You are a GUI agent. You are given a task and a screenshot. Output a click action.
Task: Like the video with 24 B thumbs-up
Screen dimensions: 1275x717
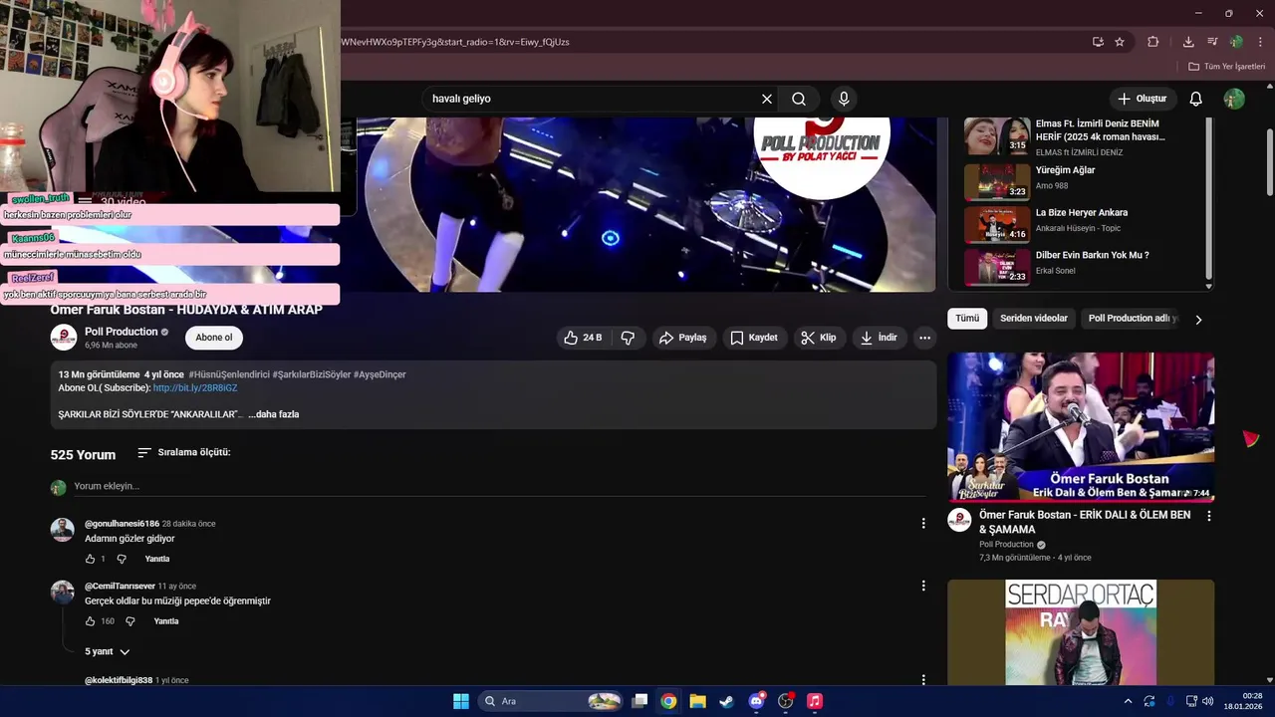point(584,338)
